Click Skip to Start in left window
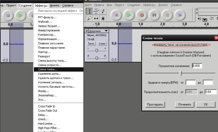 click(x=8, y=16)
